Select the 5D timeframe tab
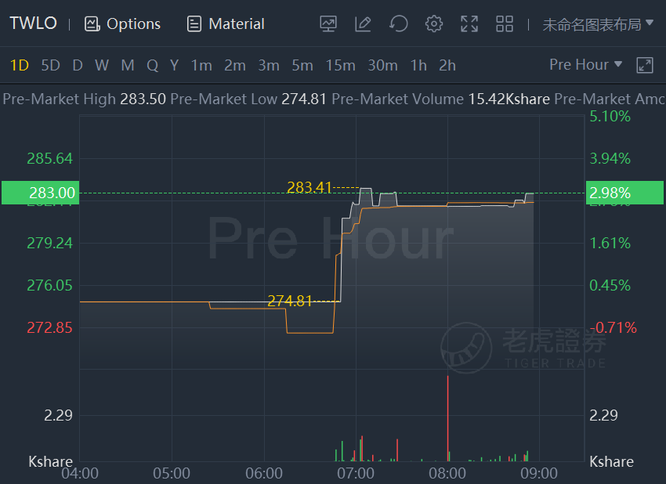This screenshot has width=666, height=484. (x=50, y=65)
